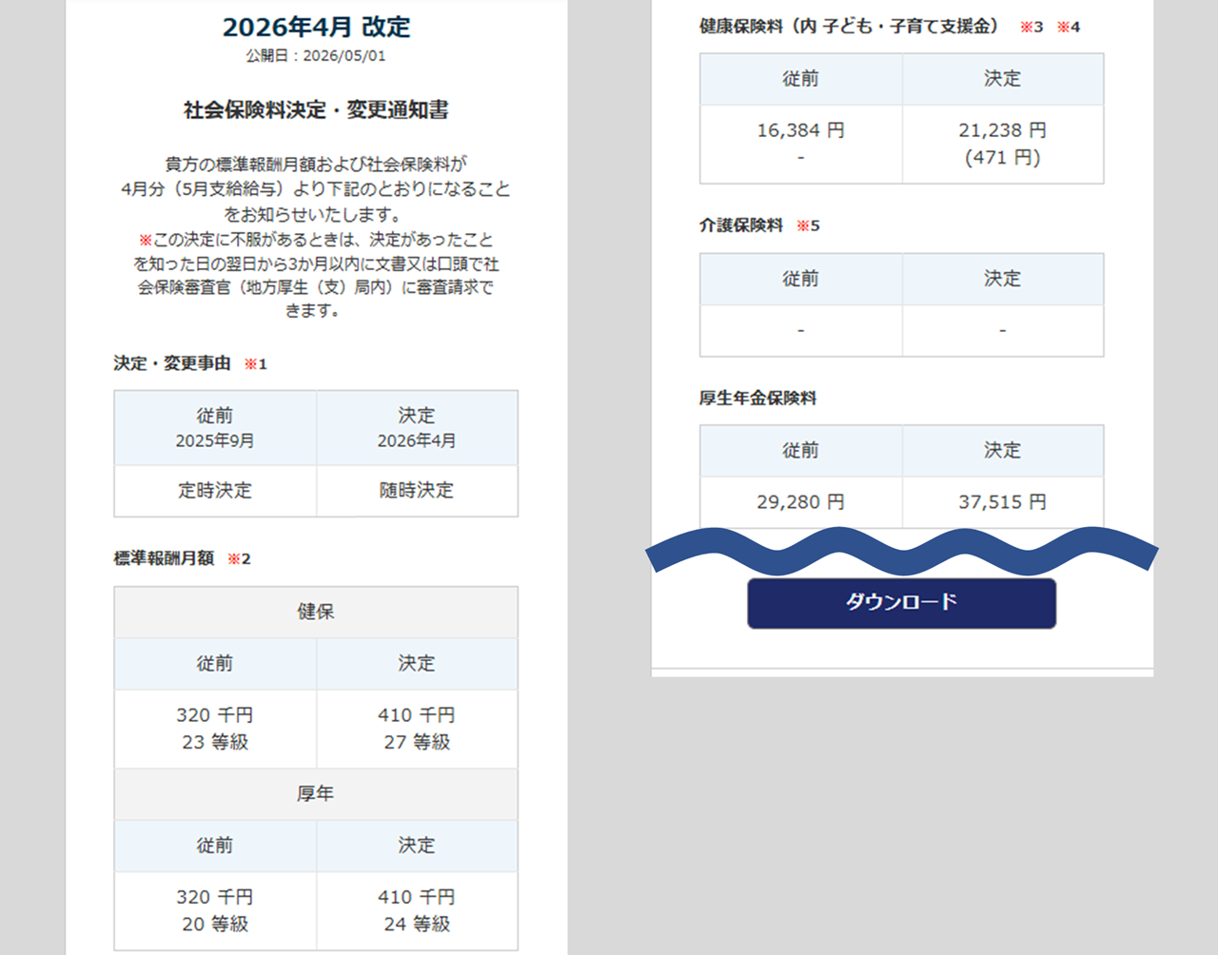Click the 決定 dash cell in 介護保険料 table
Screen dimensions: 1218x955
pos(1003,331)
